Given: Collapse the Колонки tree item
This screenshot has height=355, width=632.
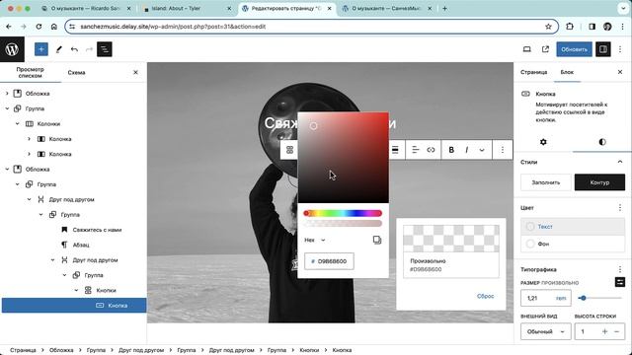Looking at the screenshot, I should (18, 124).
